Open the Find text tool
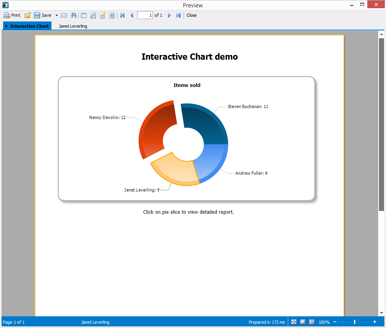This screenshot has height=328, width=386. point(74,15)
